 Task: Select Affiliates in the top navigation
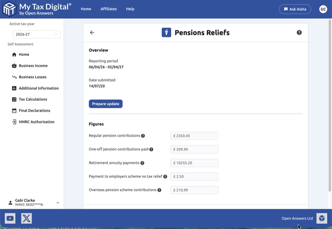(x=108, y=9)
